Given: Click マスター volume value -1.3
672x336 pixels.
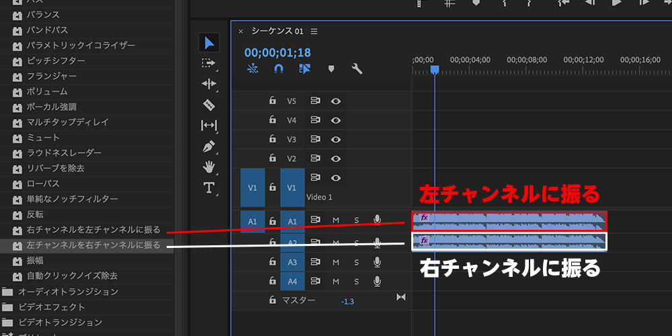Looking at the screenshot, I should click(x=347, y=302).
